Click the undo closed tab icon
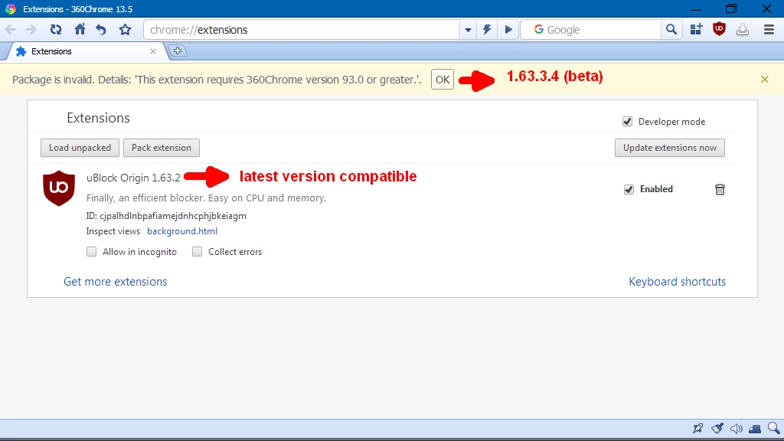This screenshot has height=441, width=784. click(x=102, y=30)
